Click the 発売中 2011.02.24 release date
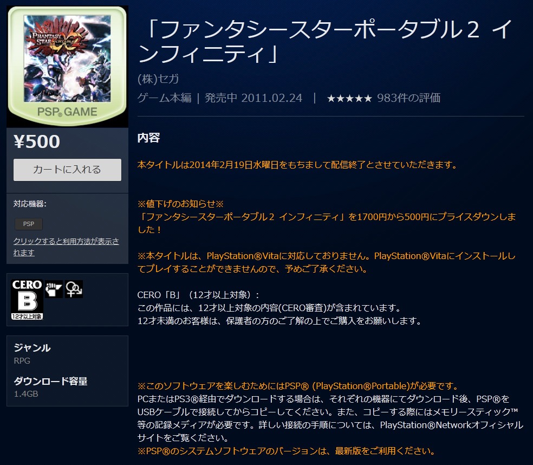This screenshot has width=533, height=465. tap(253, 98)
